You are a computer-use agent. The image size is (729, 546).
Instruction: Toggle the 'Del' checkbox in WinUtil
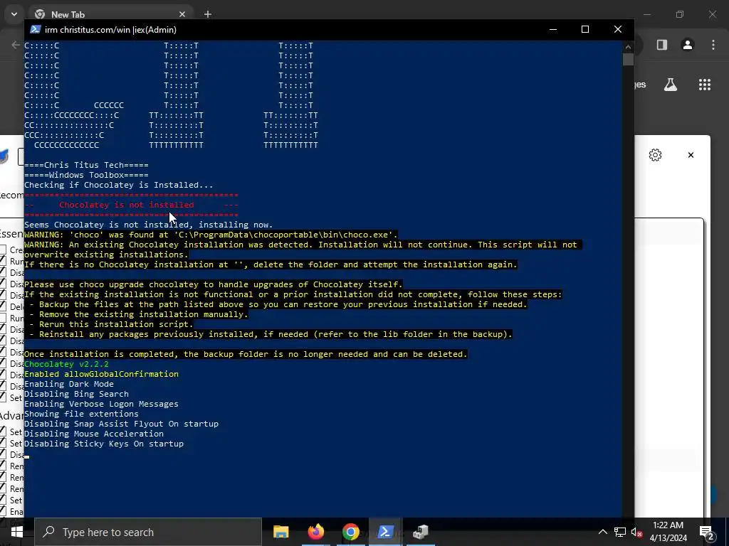(4, 306)
